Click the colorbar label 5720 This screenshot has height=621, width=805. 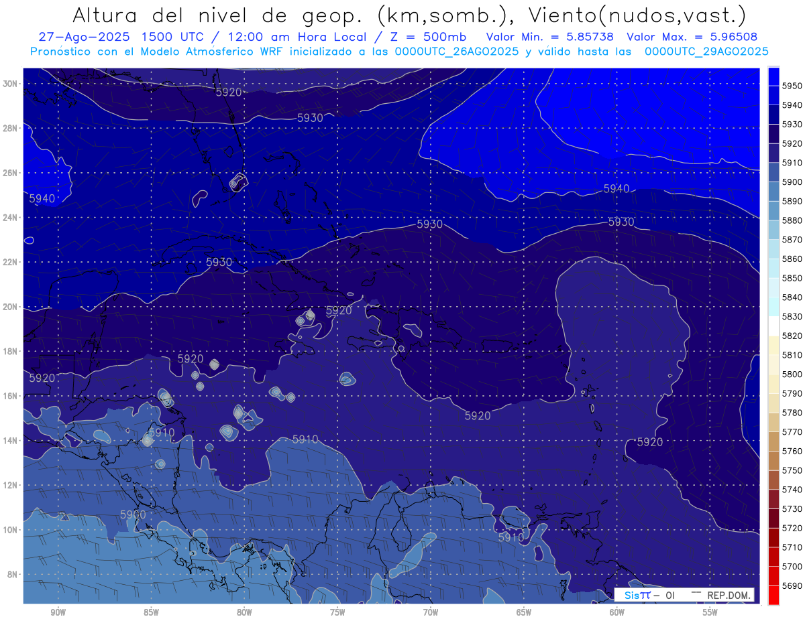[792, 529]
